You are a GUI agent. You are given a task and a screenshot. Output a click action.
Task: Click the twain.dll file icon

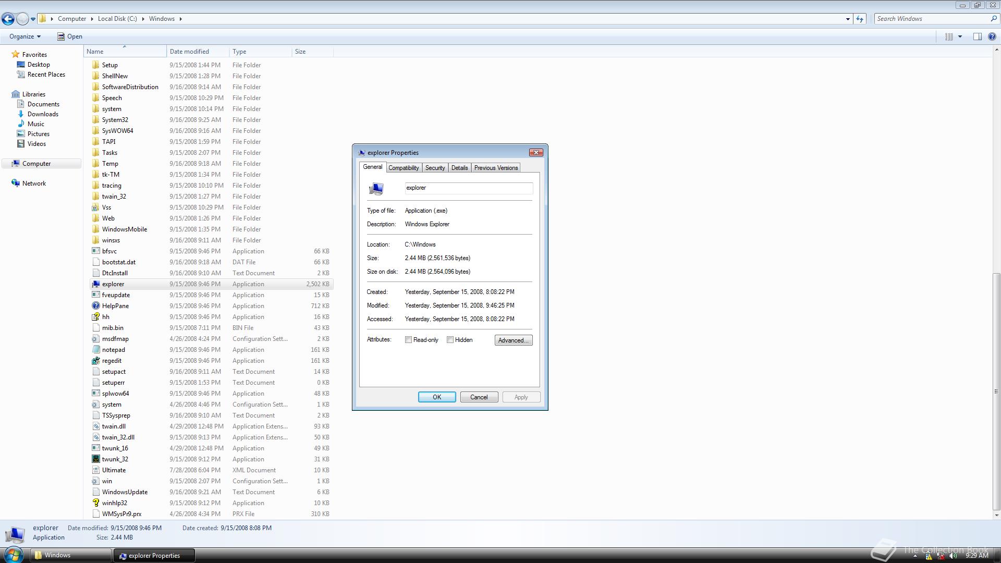coord(95,426)
